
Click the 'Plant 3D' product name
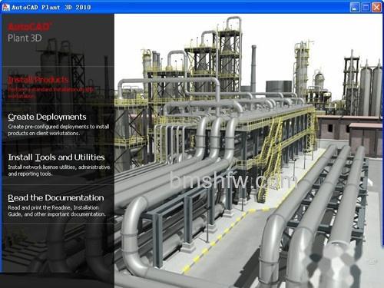(25, 38)
